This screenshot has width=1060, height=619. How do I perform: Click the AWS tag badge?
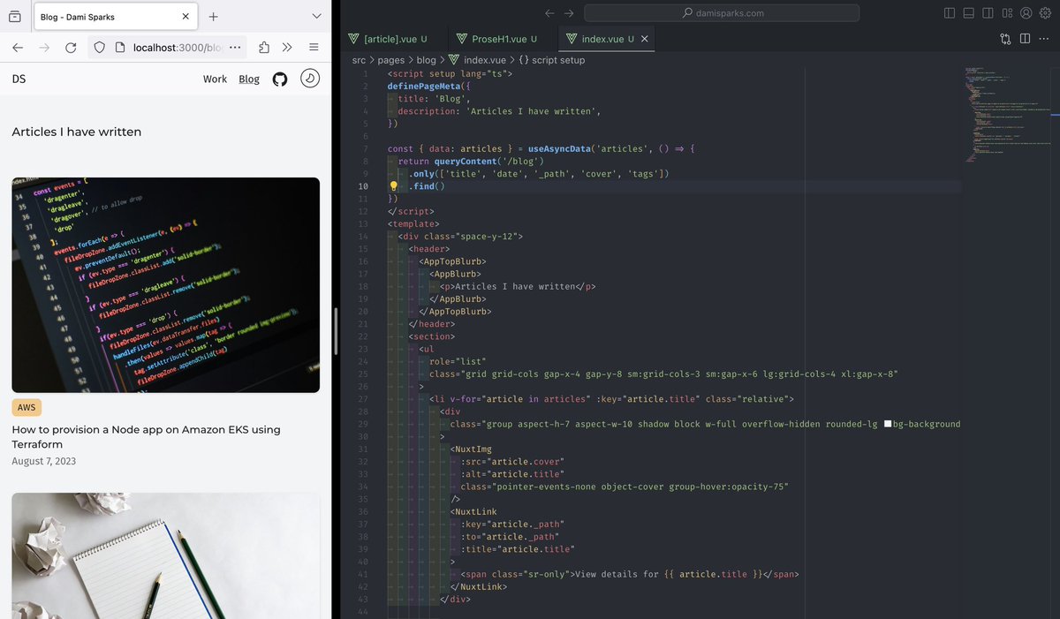click(x=26, y=407)
